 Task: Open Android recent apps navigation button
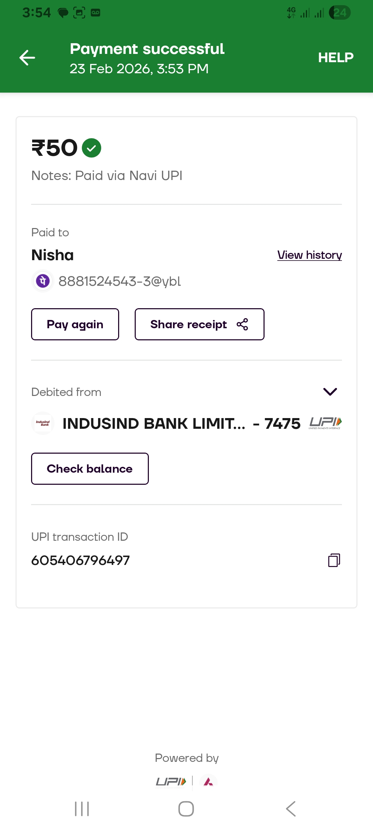(82, 809)
